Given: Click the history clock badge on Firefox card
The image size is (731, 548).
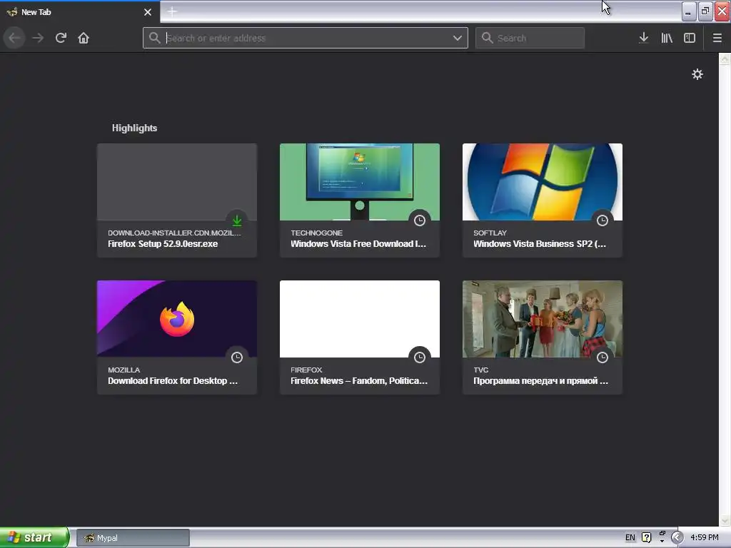Looking at the screenshot, I should coord(420,357).
